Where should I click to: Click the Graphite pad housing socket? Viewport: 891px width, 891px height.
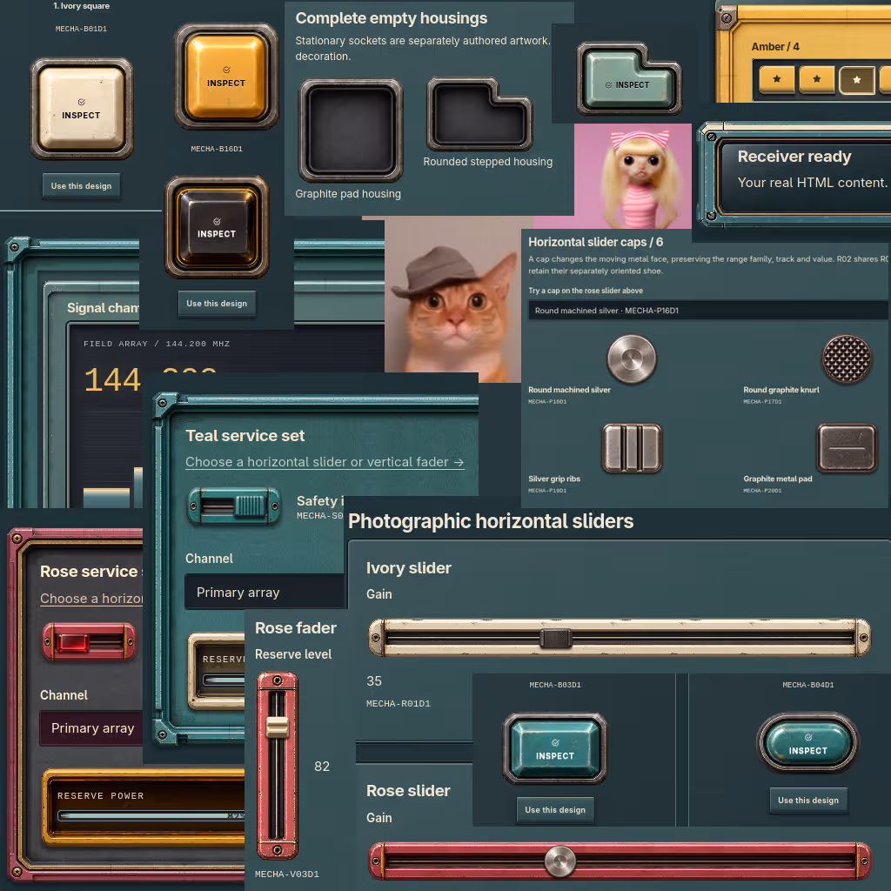[x=351, y=131]
